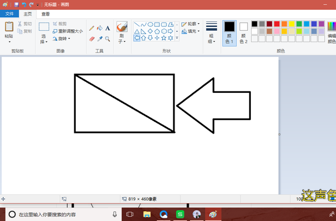Select the Eraser tool
The height and width of the screenshot is (221, 336).
92,39
